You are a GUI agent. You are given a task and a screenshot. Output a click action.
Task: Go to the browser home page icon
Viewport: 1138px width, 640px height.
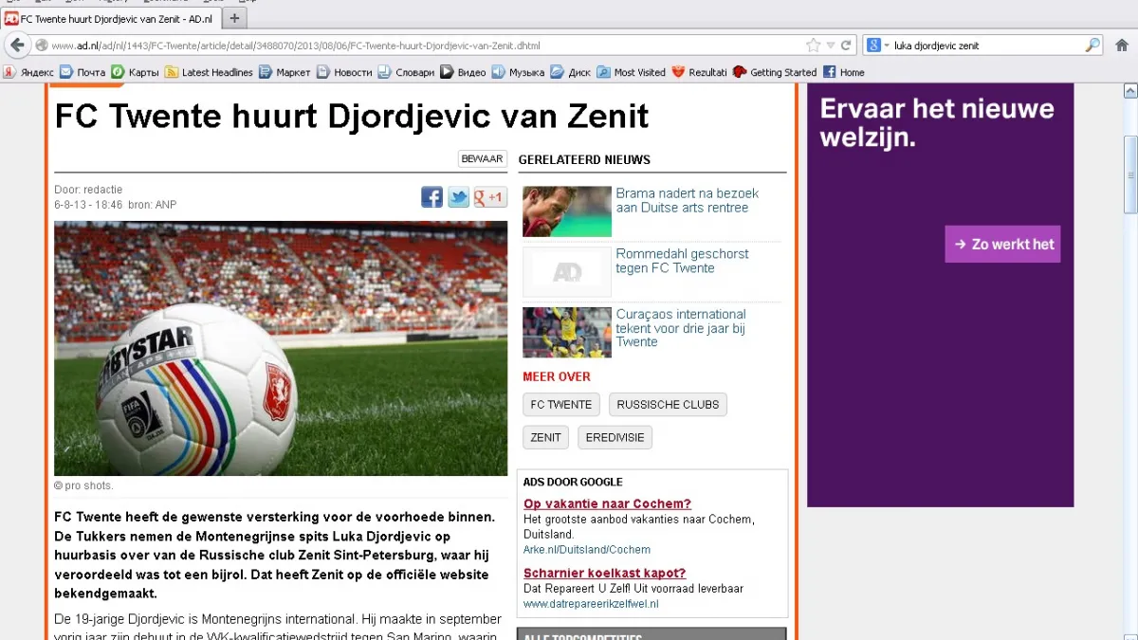(1122, 45)
